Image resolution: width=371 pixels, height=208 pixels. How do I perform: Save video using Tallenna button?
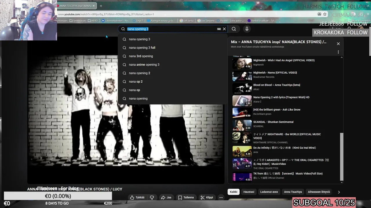click(x=186, y=198)
